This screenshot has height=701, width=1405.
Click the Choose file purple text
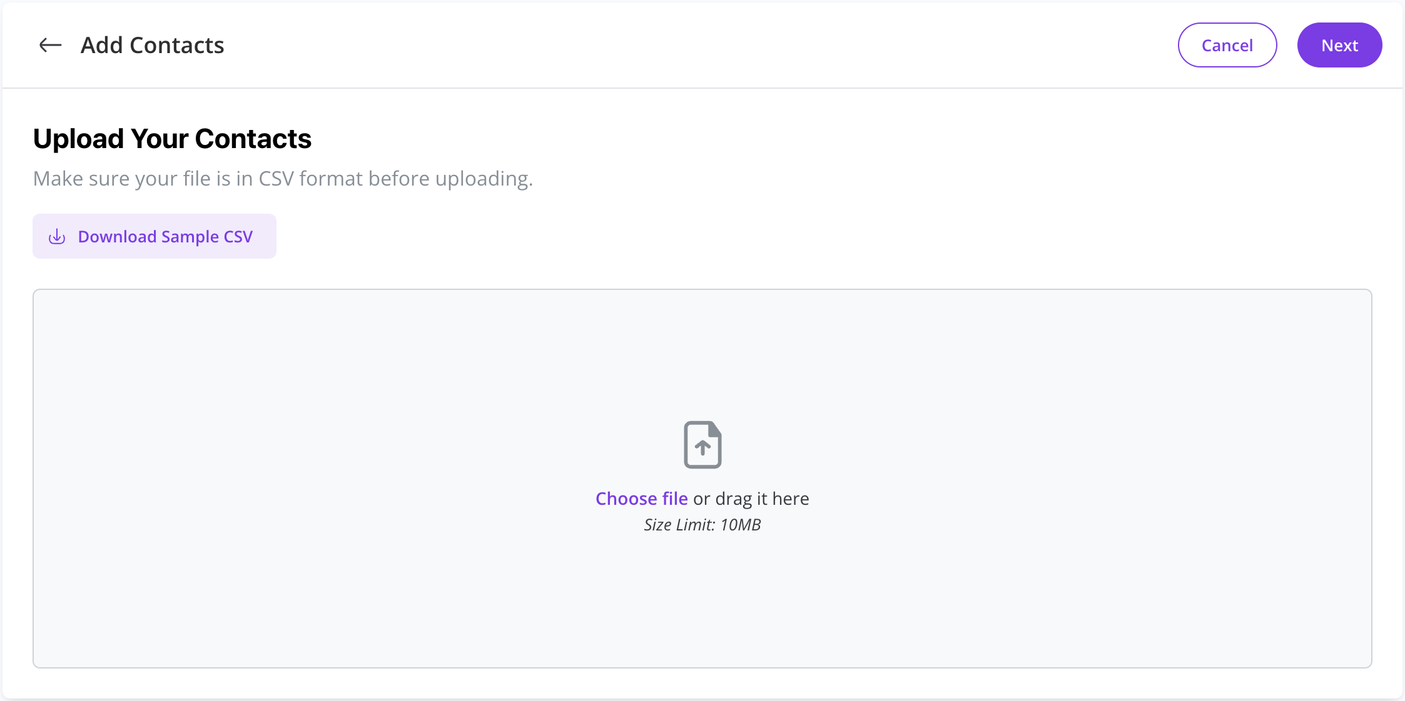click(x=641, y=499)
